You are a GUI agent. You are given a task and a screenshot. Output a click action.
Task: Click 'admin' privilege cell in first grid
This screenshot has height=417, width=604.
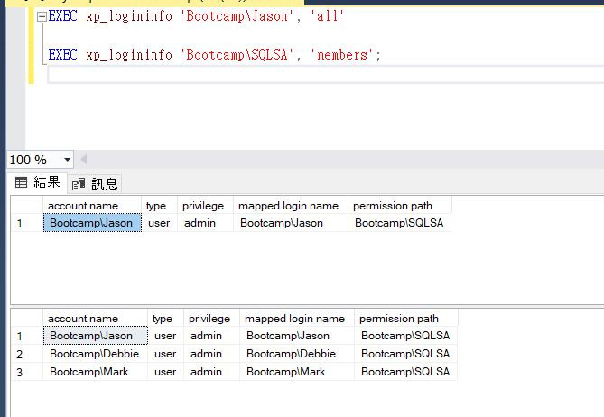(205, 223)
